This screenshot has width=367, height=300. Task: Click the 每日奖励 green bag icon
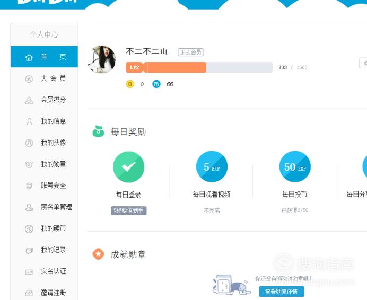click(x=99, y=131)
